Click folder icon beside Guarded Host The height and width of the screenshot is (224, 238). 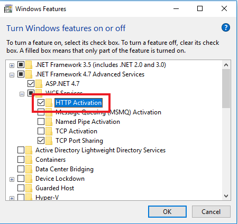(x=29, y=188)
